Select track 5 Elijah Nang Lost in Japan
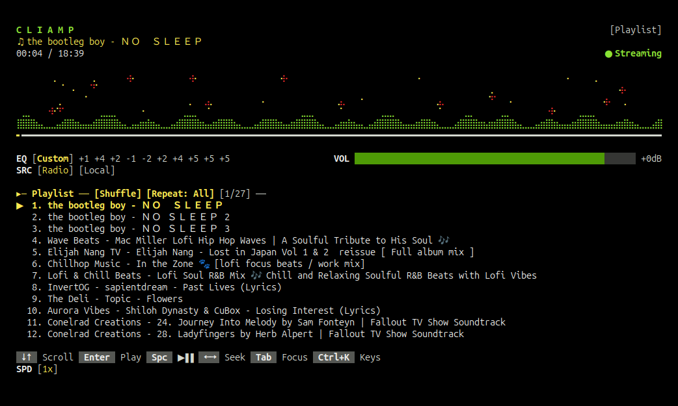This screenshot has width=678, height=406. pyautogui.click(x=253, y=252)
